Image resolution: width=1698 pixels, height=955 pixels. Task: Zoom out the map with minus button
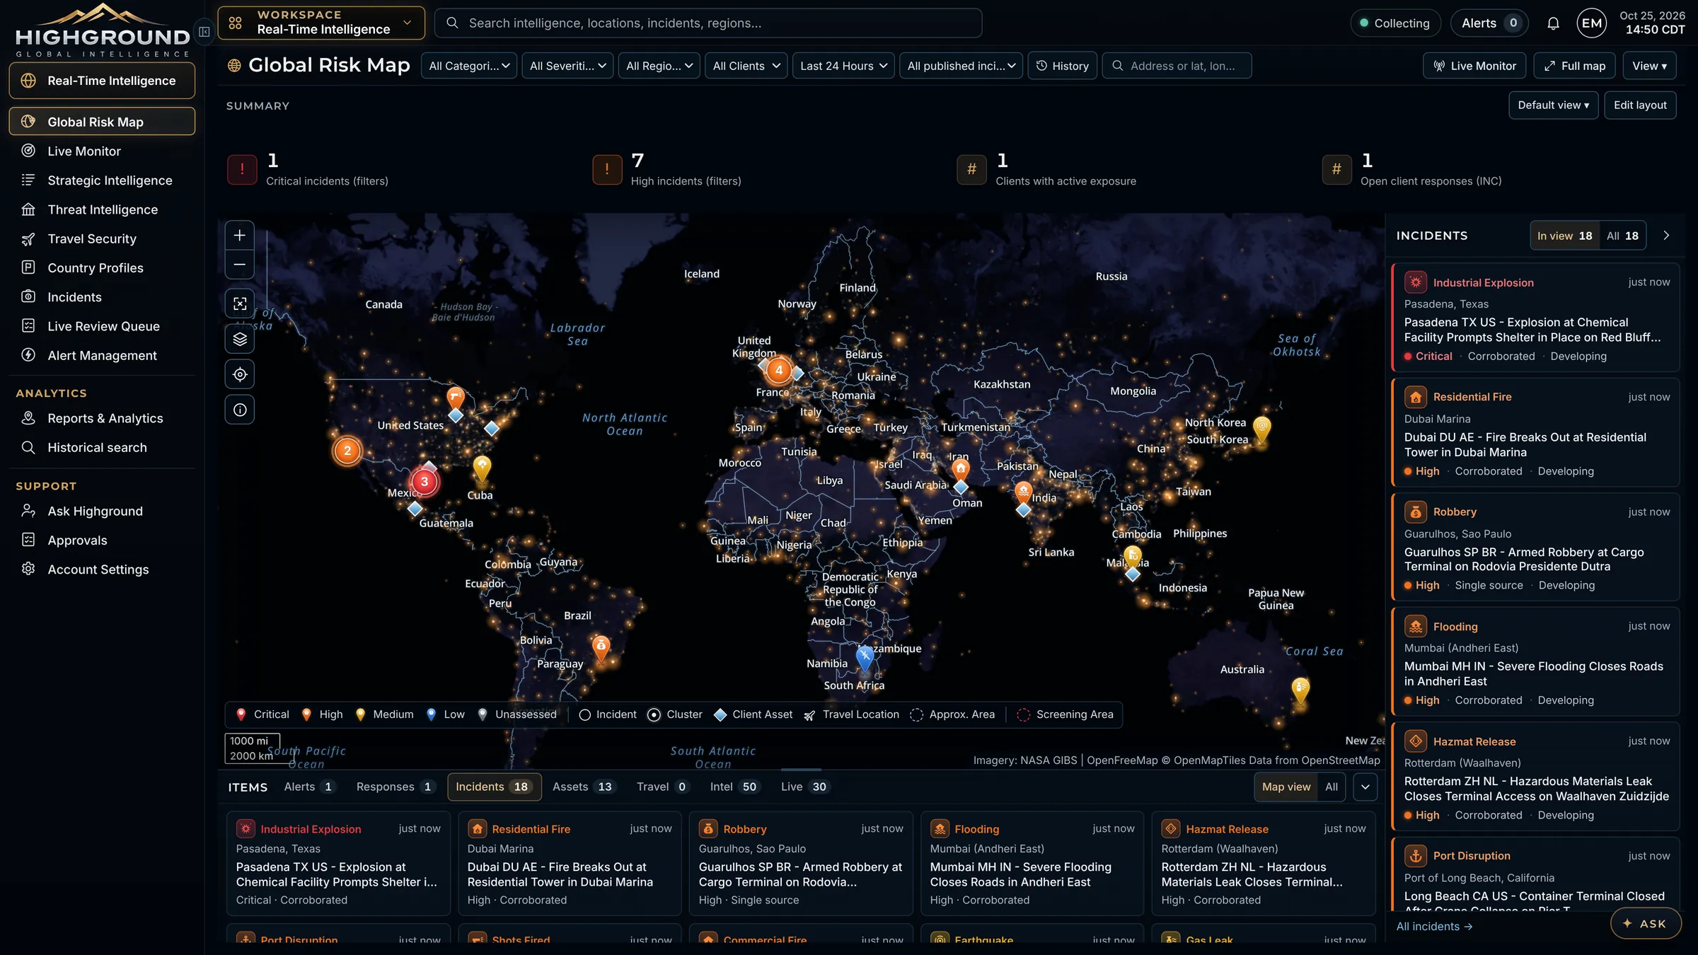point(240,265)
